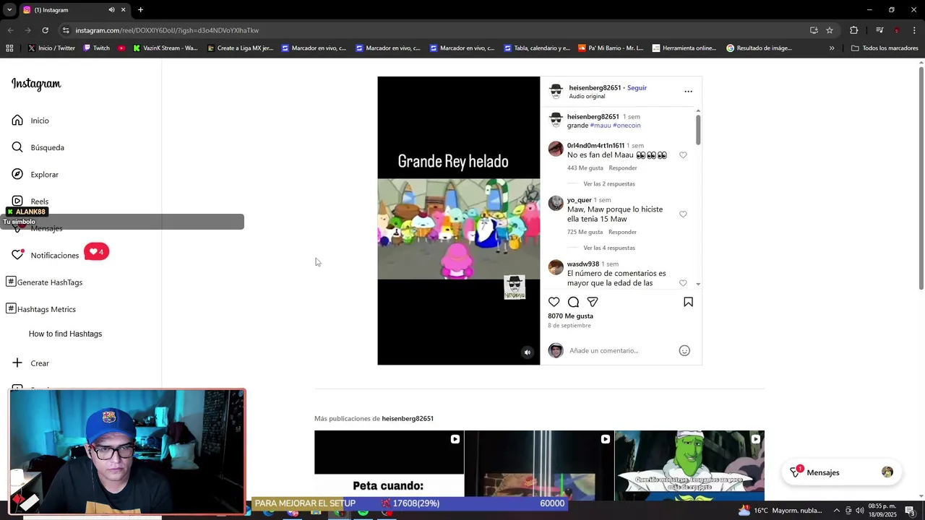Open the Twitch bookmark
Image resolution: width=925 pixels, height=520 pixels.
tap(97, 48)
